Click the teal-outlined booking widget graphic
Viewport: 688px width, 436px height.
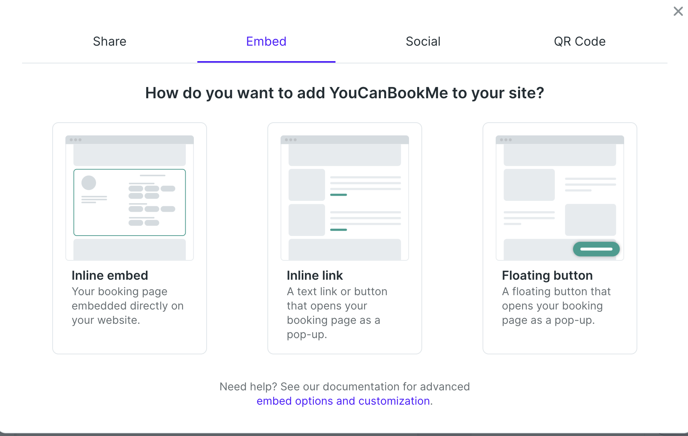tap(130, 202)
